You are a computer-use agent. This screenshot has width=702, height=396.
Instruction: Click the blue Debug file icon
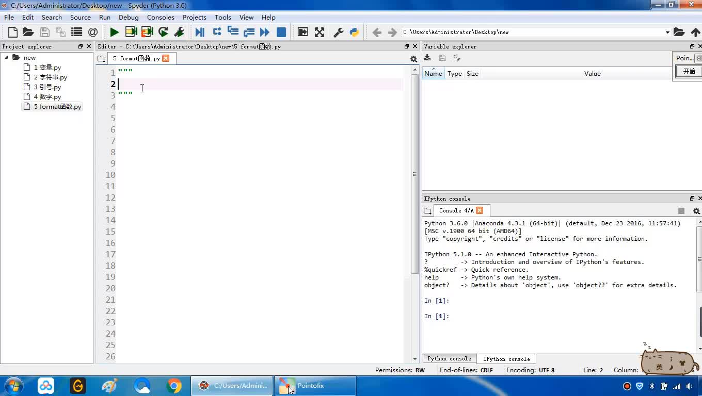click(x=200, y=32)
